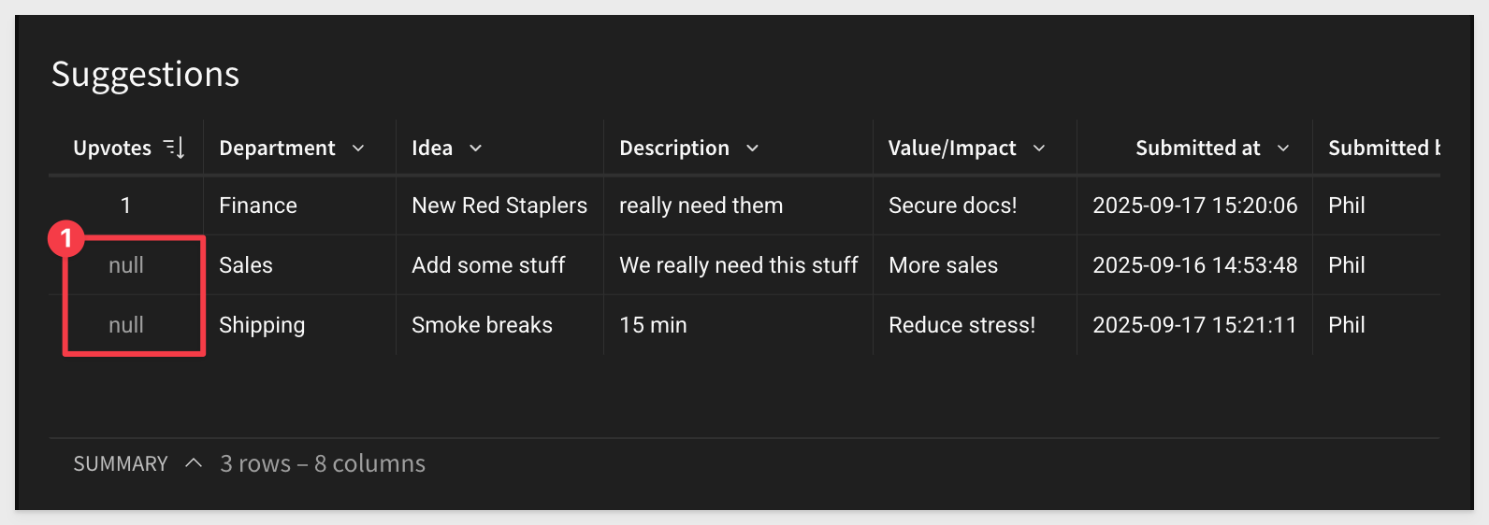Click the Suggestions table title

(145, 75)
